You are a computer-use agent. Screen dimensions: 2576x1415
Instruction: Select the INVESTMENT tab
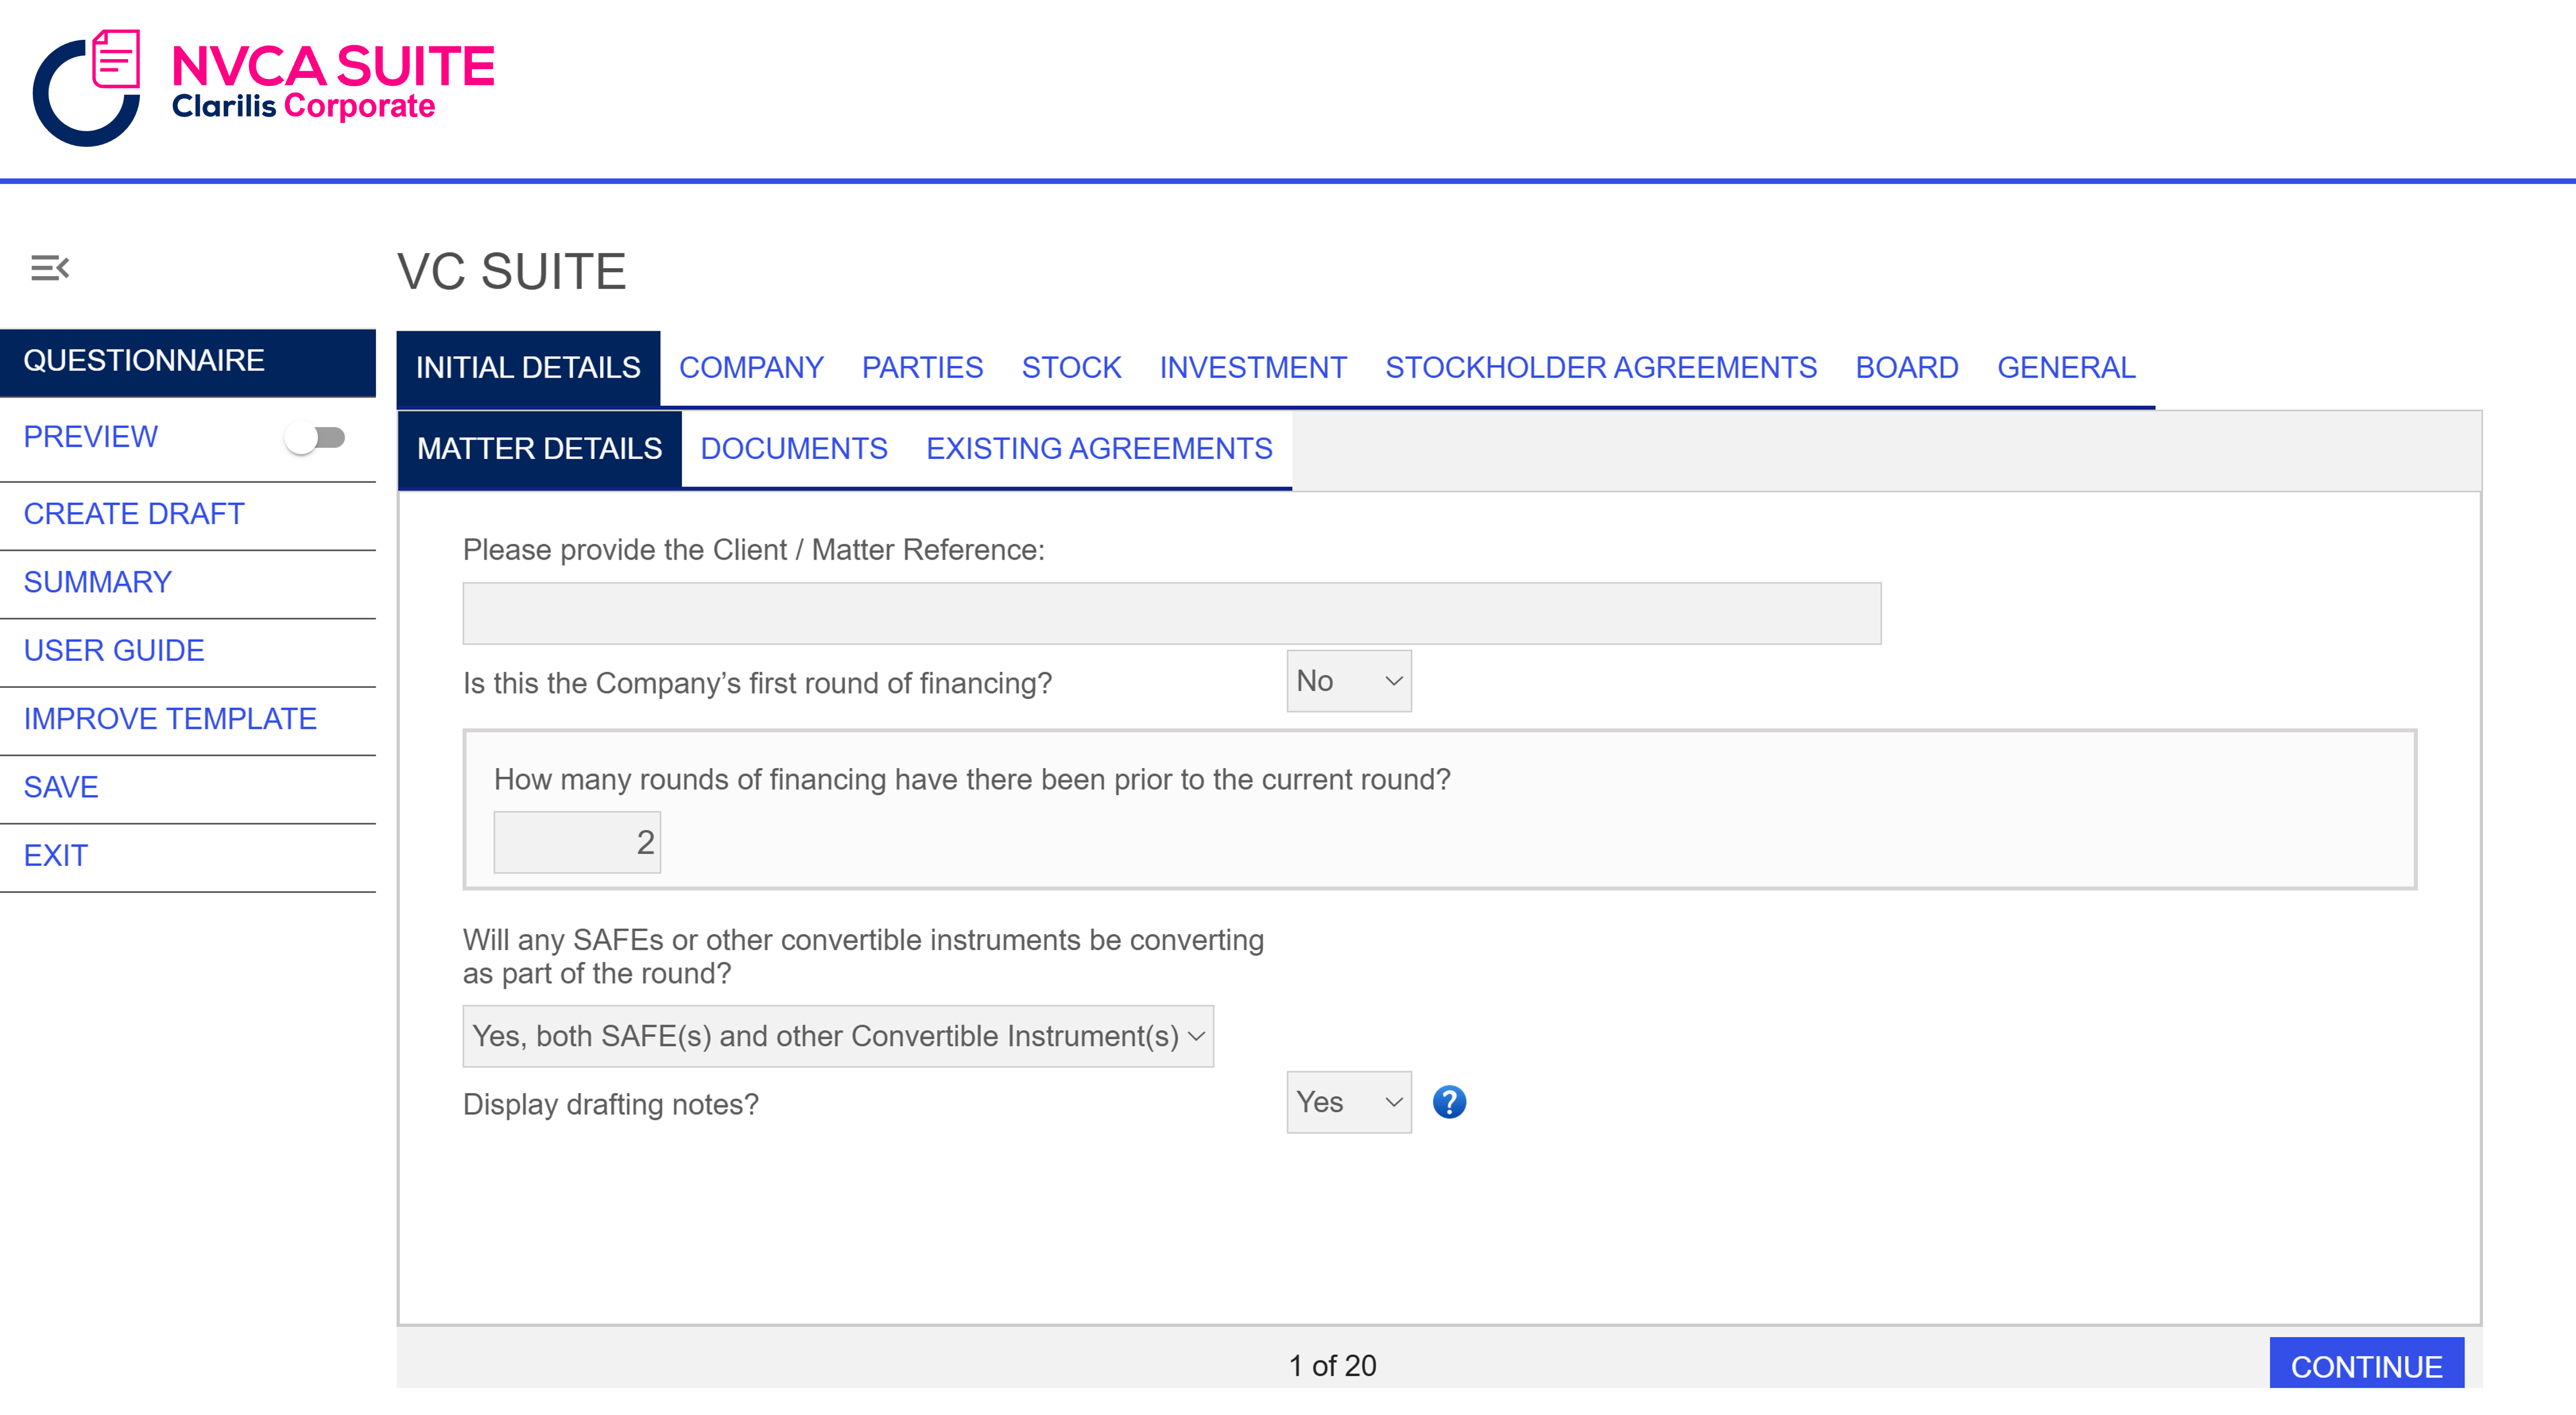1252,367
